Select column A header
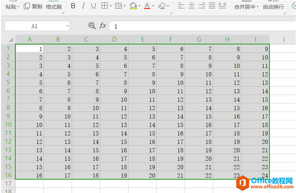 [29, 39]
